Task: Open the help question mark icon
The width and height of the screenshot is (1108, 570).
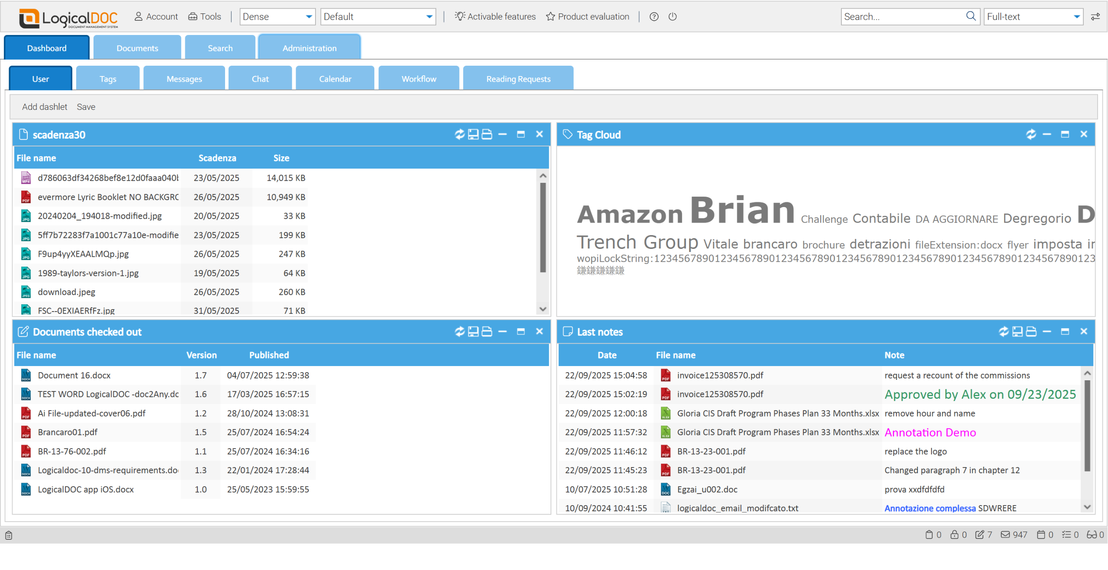Action: [654, 16]
